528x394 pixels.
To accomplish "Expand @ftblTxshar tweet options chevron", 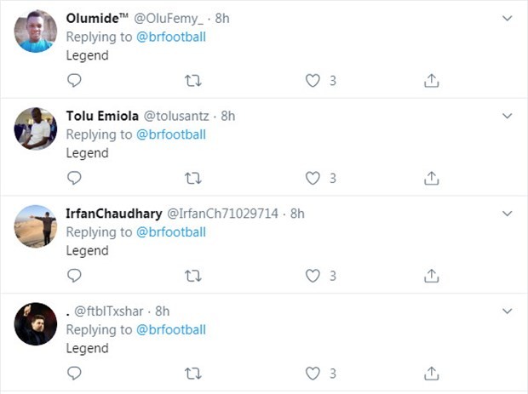I will coord(508,311).
